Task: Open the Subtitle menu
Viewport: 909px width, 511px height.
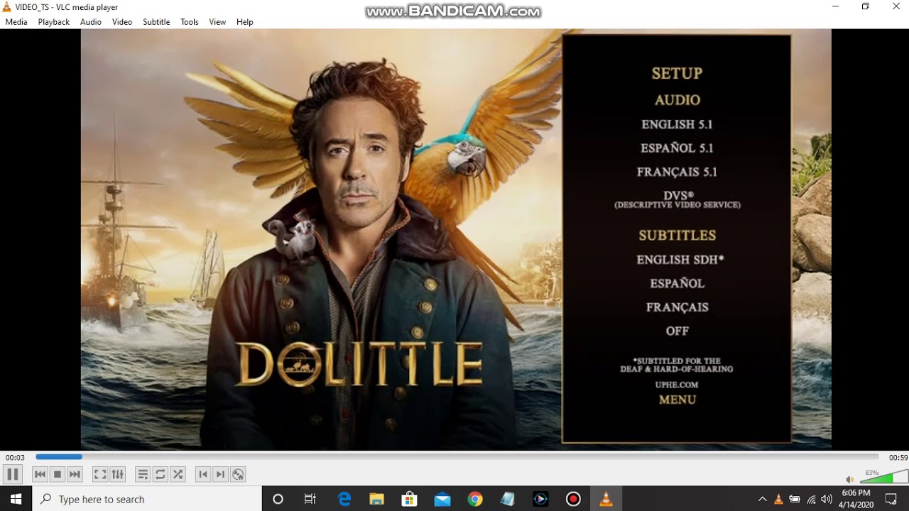Action: pos(156,22)
